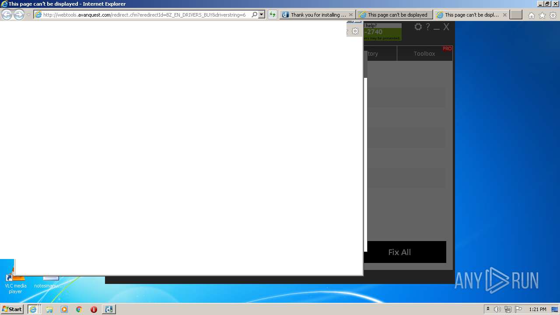The image size is (560, 315).
Task: Open Favorites with the star icon
Action: pos(542,15)
